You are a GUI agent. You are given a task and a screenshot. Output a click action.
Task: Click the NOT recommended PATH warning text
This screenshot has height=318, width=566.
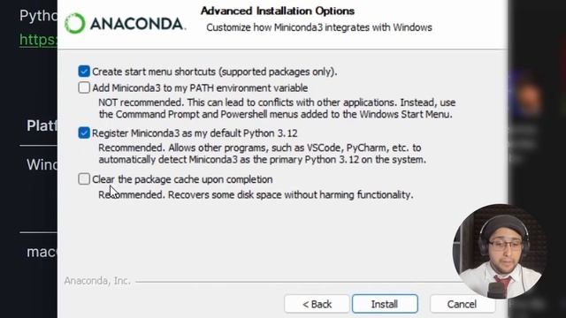coord(277,108)
